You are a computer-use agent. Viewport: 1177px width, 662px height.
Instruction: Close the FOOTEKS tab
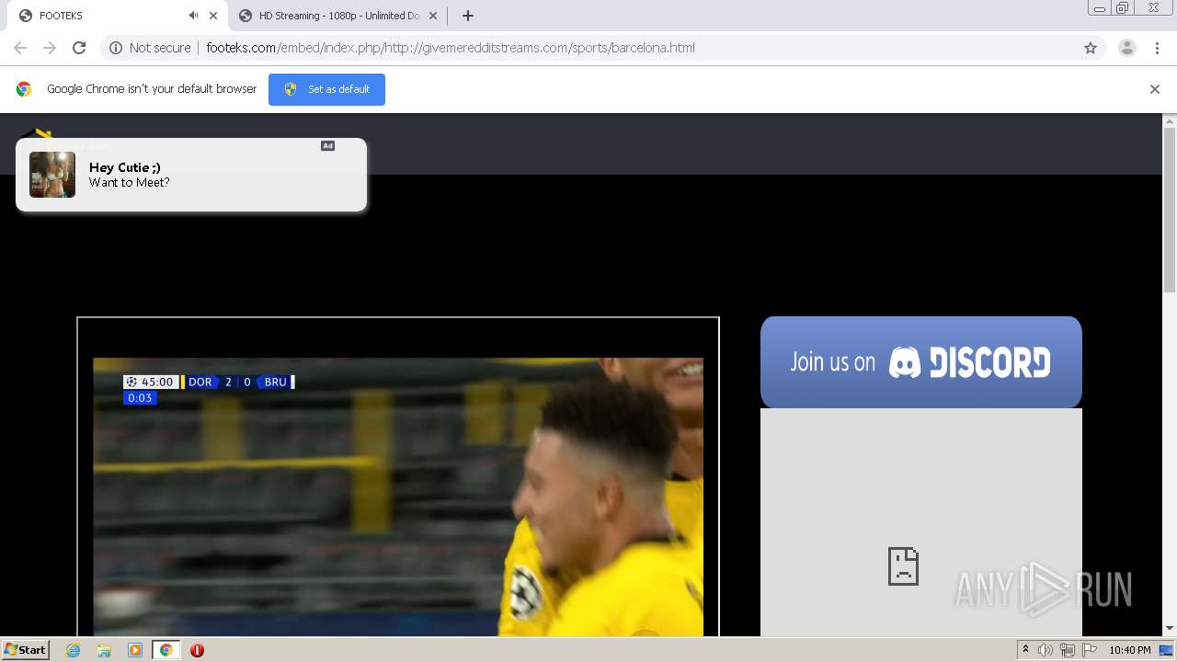(x=213, y=16)
